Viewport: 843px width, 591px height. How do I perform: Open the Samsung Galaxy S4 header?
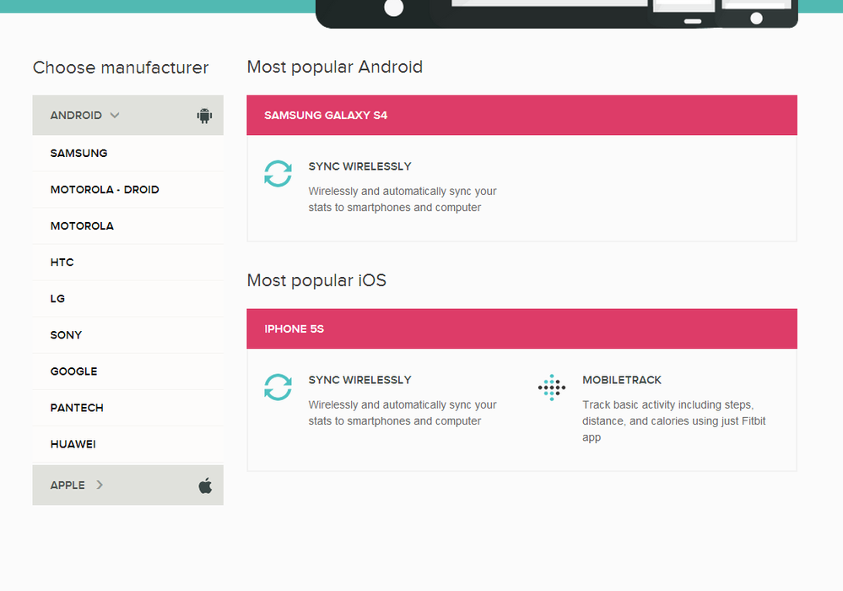pyautogui.click(x=521, y=115)
